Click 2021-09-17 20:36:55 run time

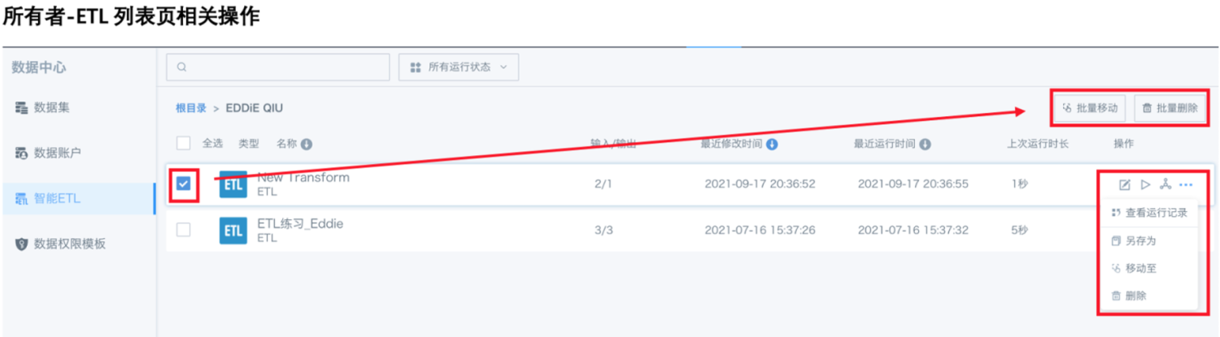tap(913, 184)
